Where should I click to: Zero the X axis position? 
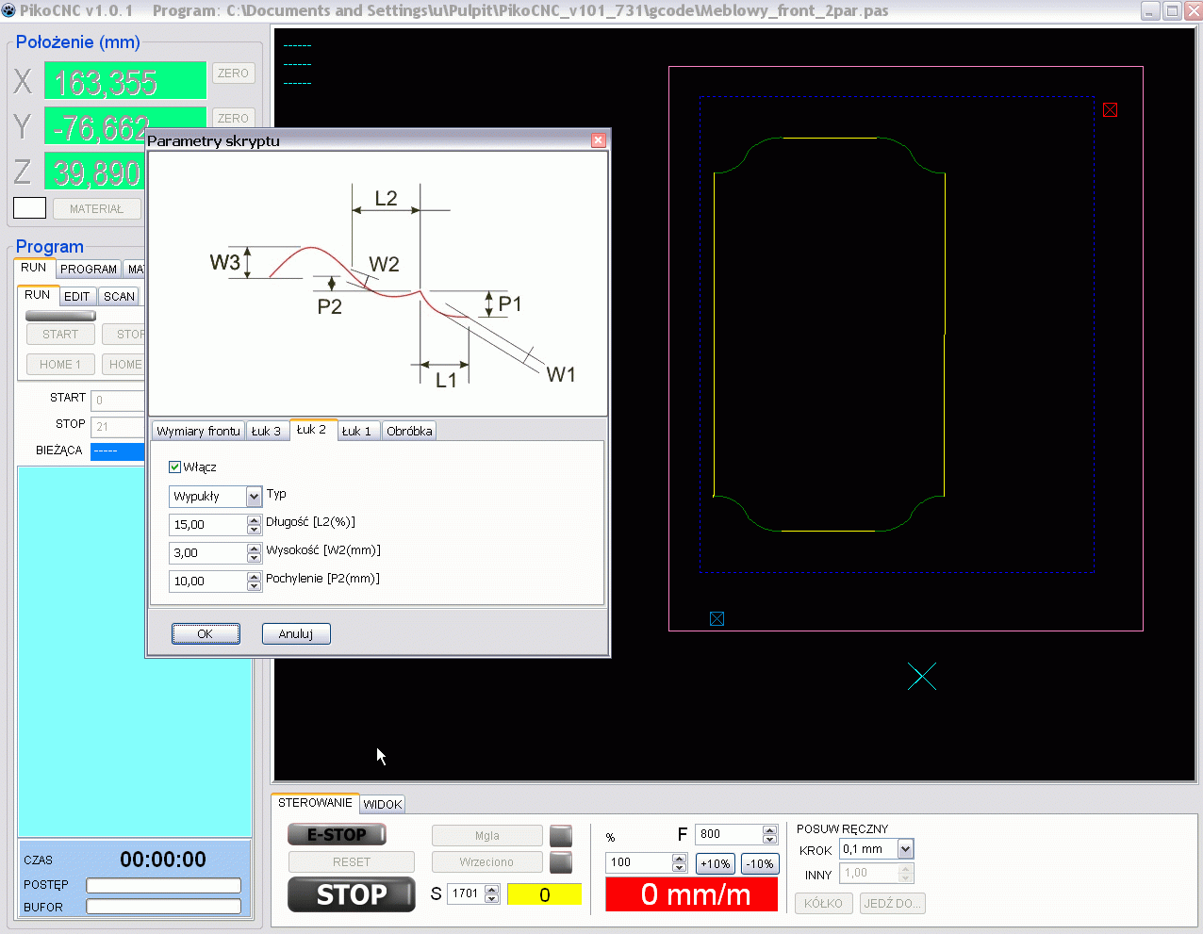click(233, 73)
